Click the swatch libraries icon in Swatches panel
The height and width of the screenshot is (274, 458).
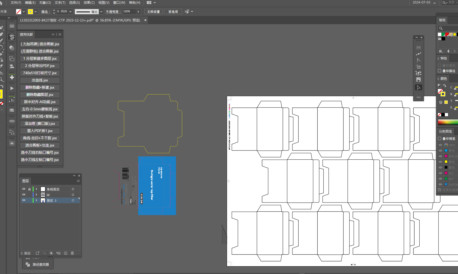[x=441, y=51]
